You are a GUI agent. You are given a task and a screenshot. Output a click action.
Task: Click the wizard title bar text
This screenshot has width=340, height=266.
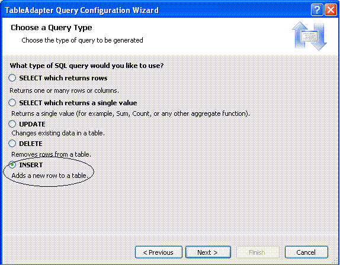tap(82, 10)
